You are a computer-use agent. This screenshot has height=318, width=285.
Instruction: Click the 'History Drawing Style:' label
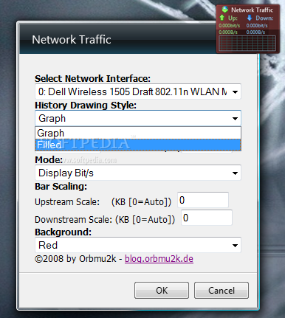click(86, 106)
